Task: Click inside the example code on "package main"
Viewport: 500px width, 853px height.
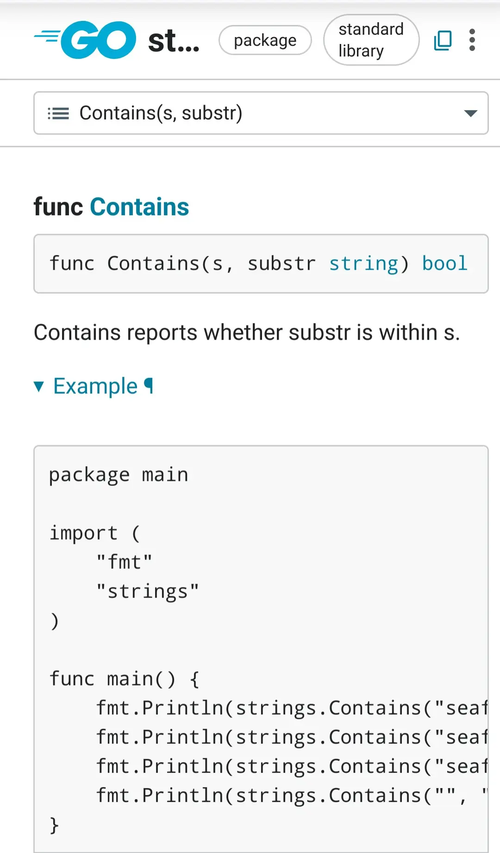Action: pos(119,475)
